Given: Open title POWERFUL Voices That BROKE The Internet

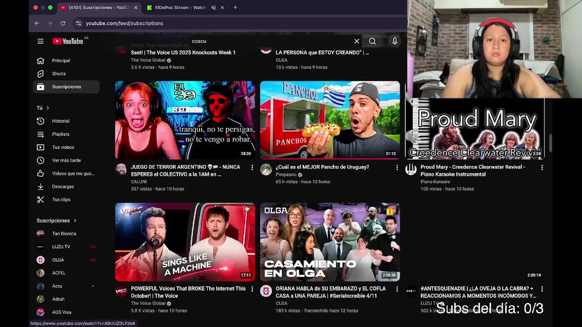Looking at the screenshot, I should pos(188,292).
